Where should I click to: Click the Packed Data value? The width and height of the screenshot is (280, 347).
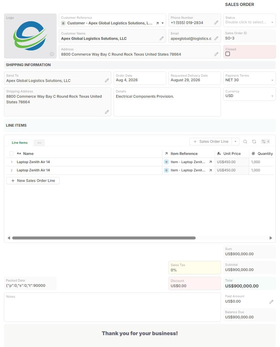click(26, 285)
